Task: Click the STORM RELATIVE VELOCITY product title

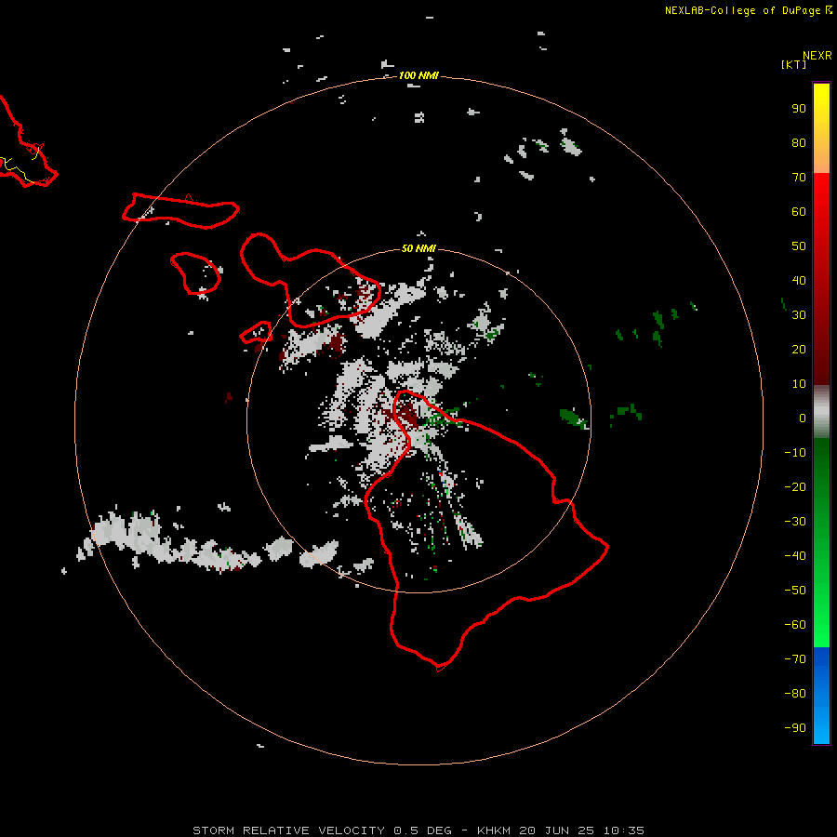Action: click(288, 830)
